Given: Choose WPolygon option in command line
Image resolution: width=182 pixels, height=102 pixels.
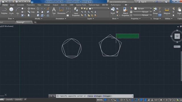Looking at the screenshot, I should click(x=98, y=96).
